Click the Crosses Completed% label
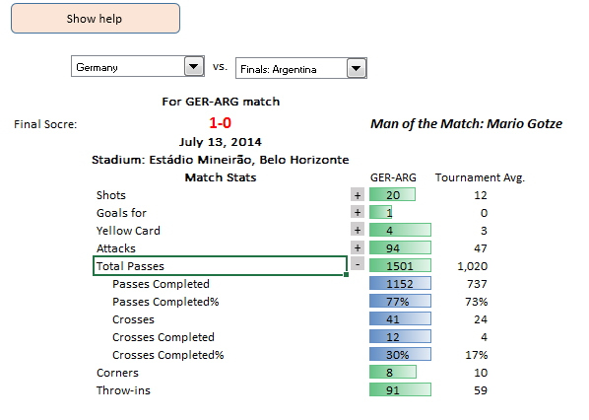 coord(167,355)
